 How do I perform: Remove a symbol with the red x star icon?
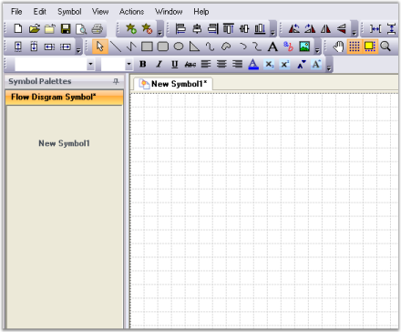147,29
